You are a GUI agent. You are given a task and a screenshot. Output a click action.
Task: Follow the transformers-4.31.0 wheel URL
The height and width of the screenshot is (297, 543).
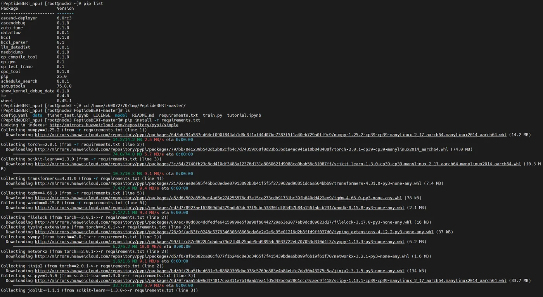point(228,183)
